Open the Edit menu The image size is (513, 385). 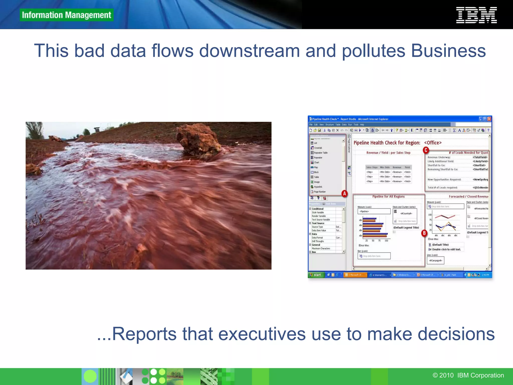tap(316, 125)
